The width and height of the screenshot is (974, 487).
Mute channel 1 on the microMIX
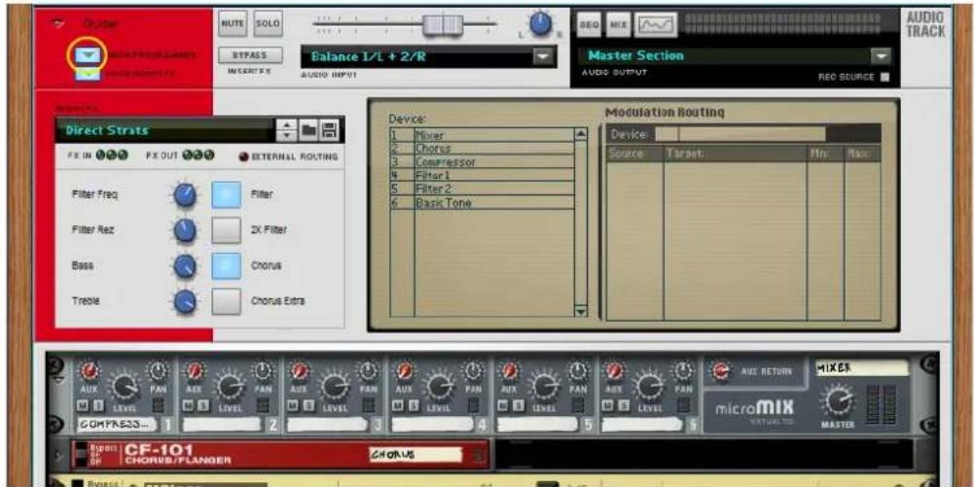(x=81, y=405)
